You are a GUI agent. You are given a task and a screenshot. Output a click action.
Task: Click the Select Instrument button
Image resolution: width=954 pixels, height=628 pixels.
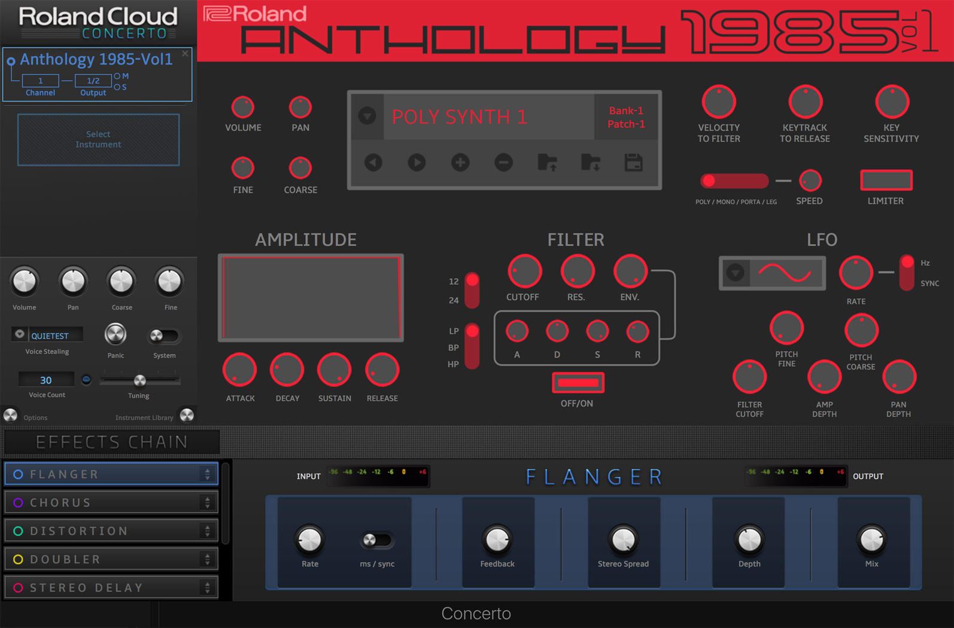[98, 139]
